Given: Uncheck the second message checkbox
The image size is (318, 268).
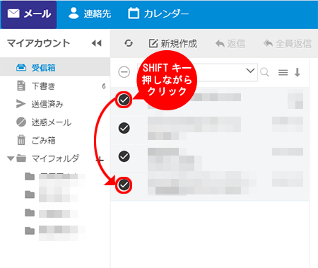Looking at the screenshot, I should click(x=124, y=128).
